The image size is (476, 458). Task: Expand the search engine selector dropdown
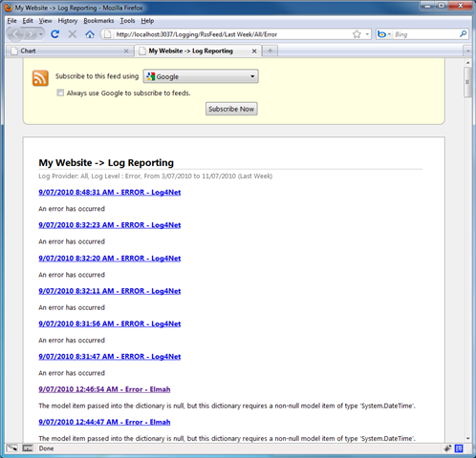[384, 34]
